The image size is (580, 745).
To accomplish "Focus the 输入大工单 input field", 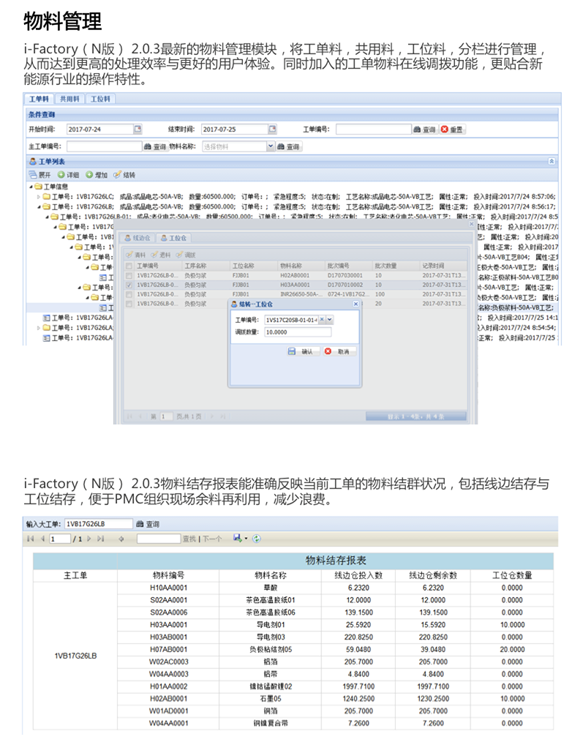I will point(98,524).
